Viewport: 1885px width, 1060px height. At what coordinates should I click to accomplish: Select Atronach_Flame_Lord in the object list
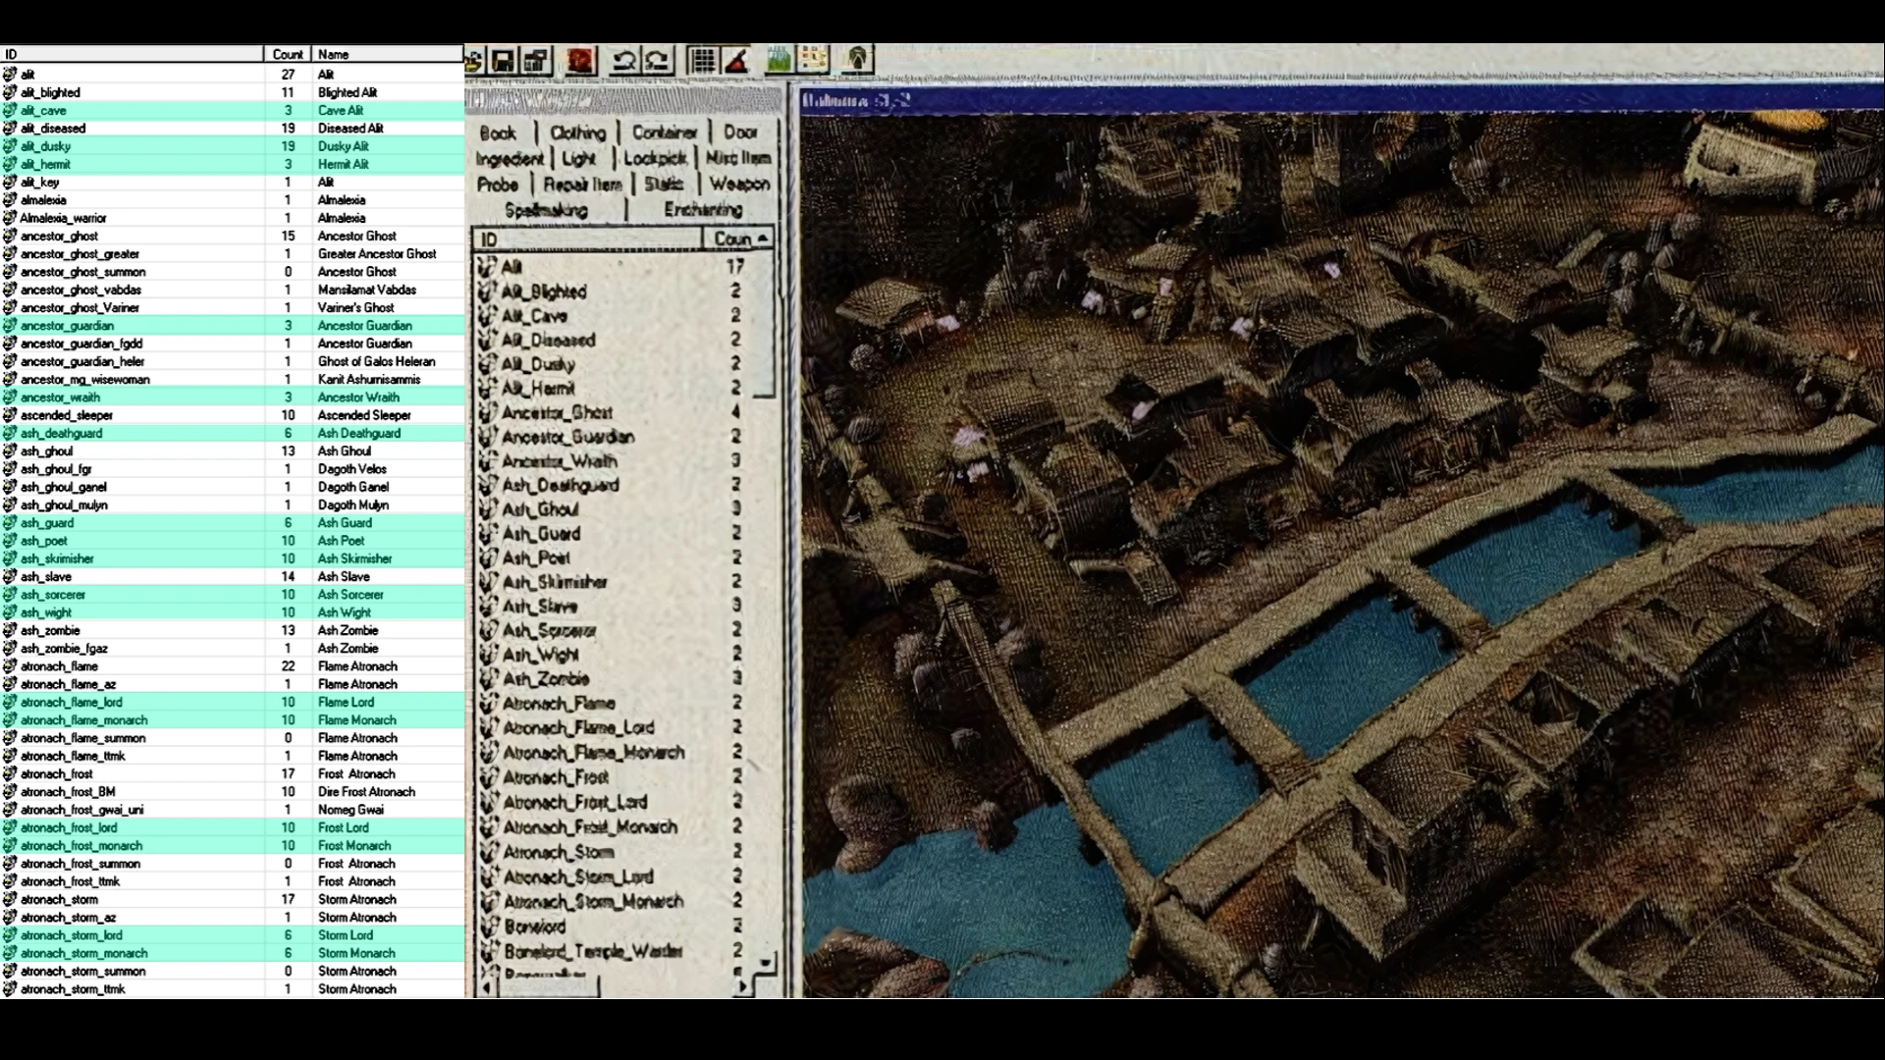(578, 727)
